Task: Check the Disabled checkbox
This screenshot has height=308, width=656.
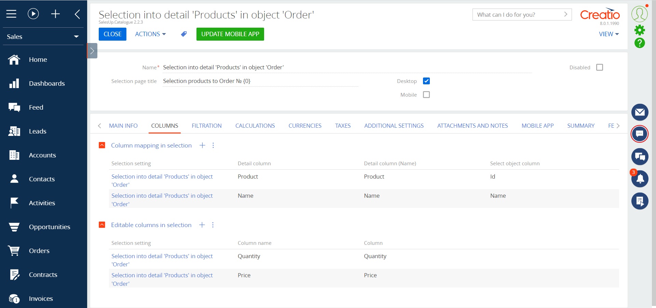Action: pyautogui.click(x=600, y=67)
